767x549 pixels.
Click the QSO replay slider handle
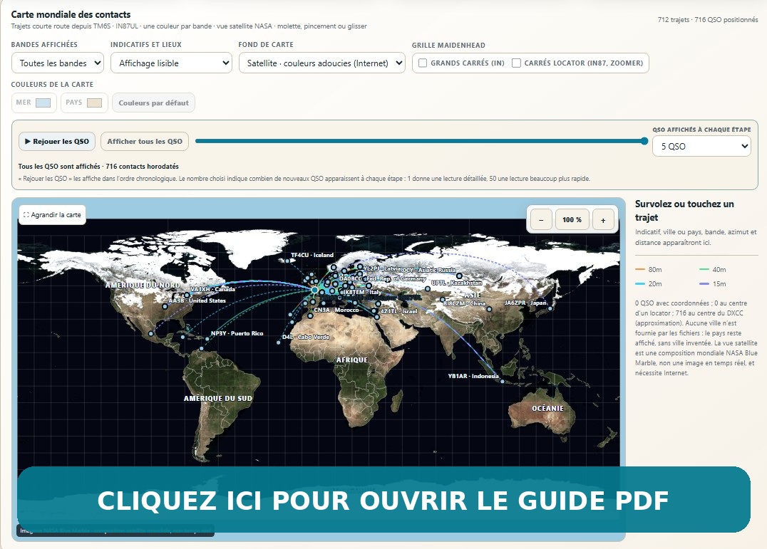coord(644,141)
